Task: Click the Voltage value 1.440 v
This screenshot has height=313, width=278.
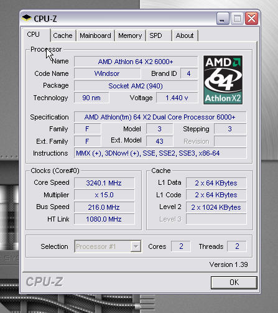Action: [x=177, y=98]
